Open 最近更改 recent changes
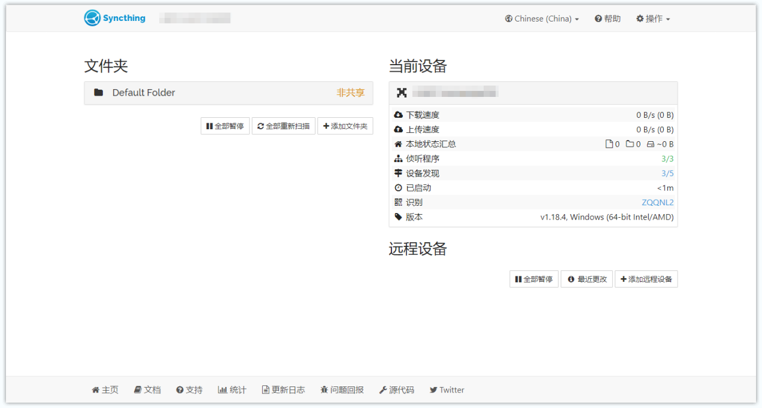Viewport: 762px width, 408px height. (587, 279)
